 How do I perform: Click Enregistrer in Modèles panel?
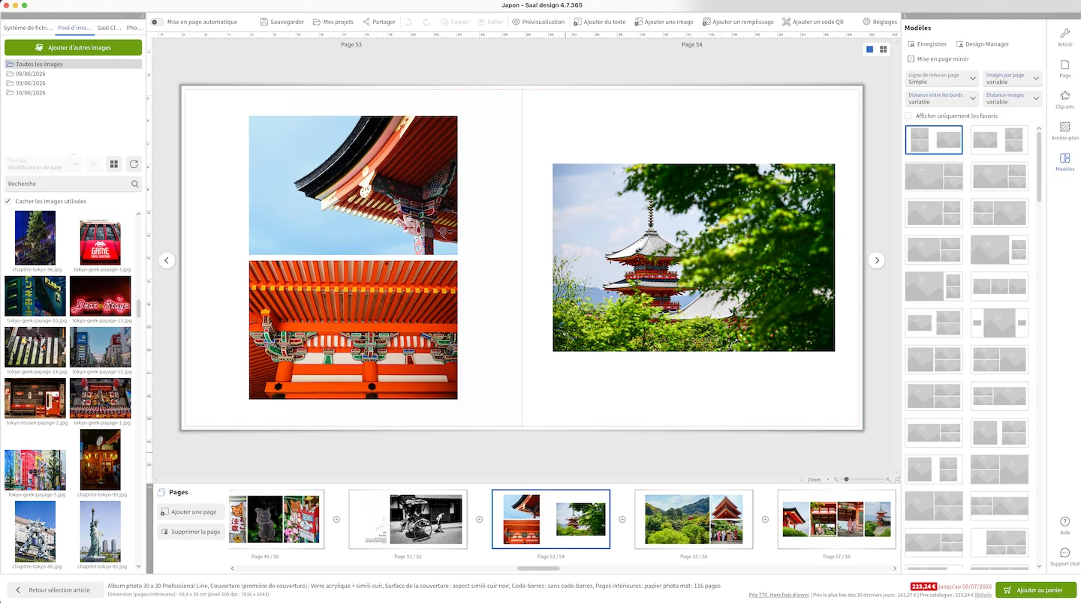point(927,44)
